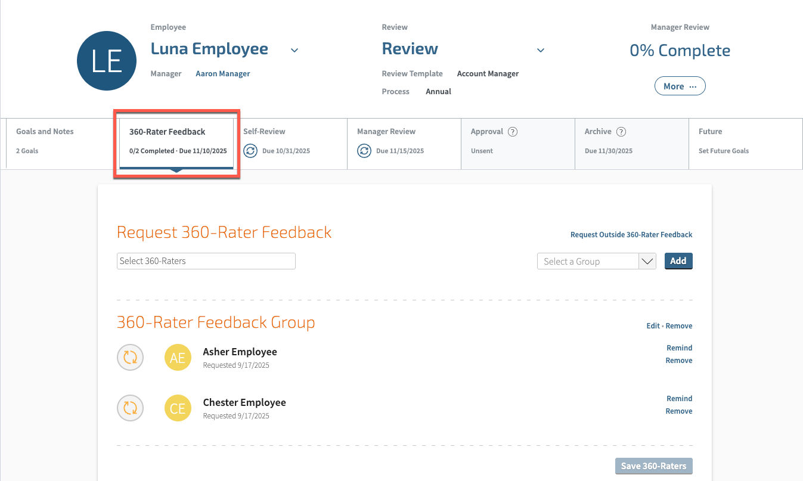
Task: Click the 2 Goals count text
Action: tap(27, 151)
